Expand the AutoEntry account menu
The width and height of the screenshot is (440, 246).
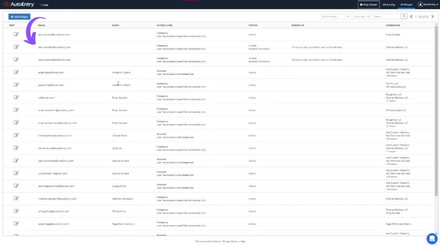427,4
